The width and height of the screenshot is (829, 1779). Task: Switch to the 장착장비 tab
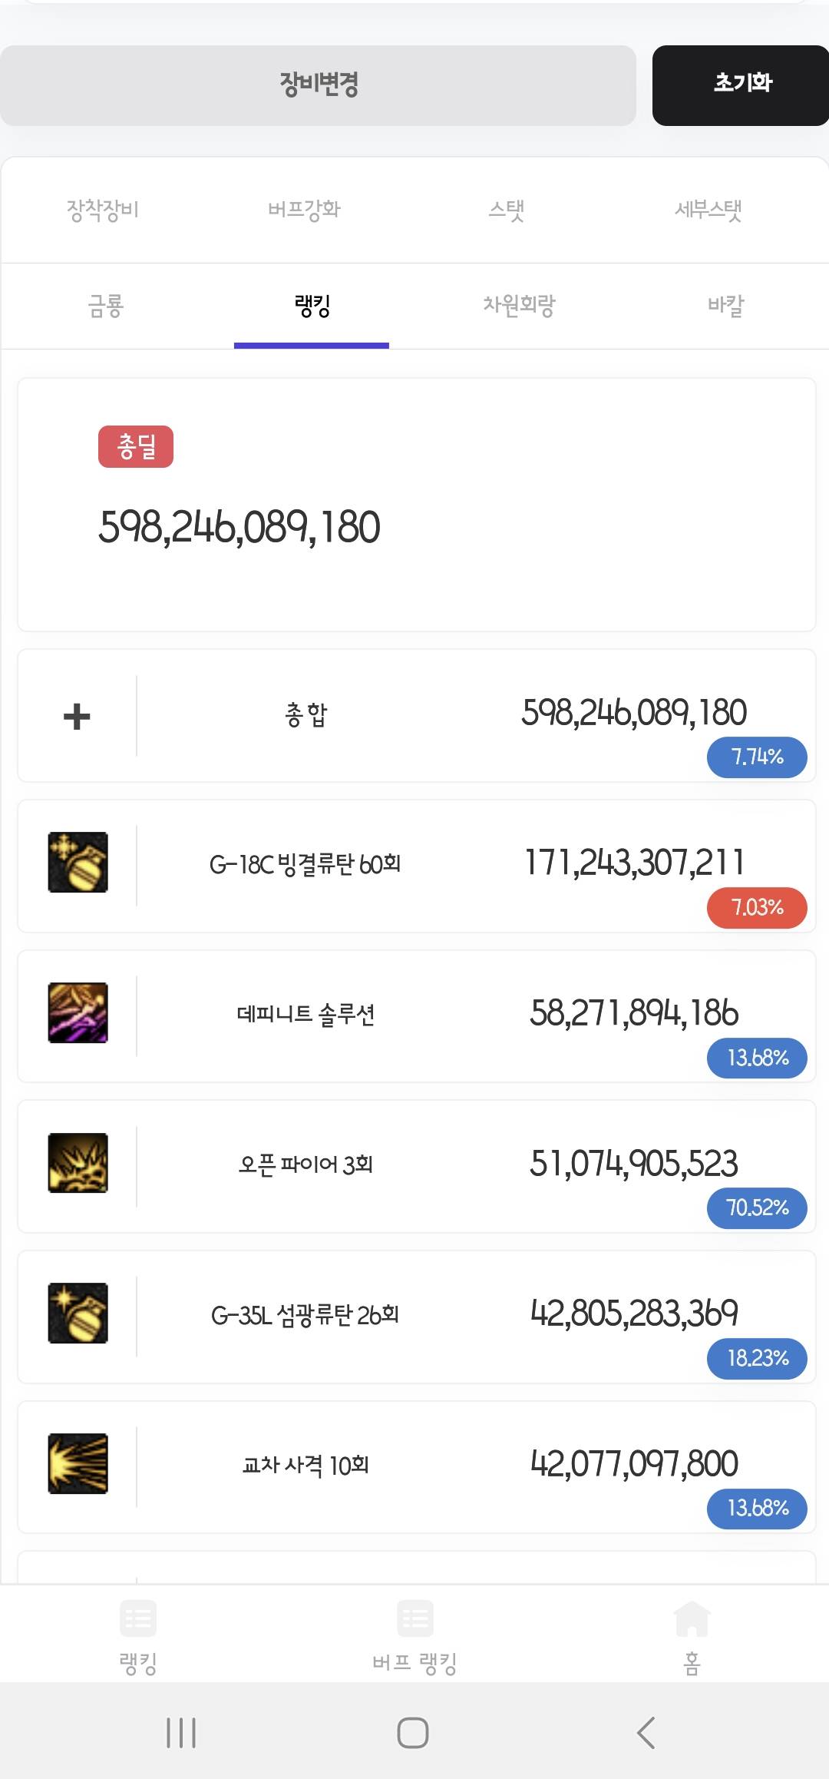point(103,210)
